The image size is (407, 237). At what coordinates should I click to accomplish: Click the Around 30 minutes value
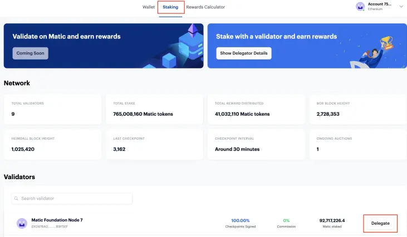click(x=237, y=149)
